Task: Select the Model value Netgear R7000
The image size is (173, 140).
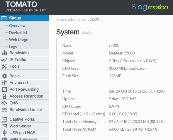Action: 122,53
